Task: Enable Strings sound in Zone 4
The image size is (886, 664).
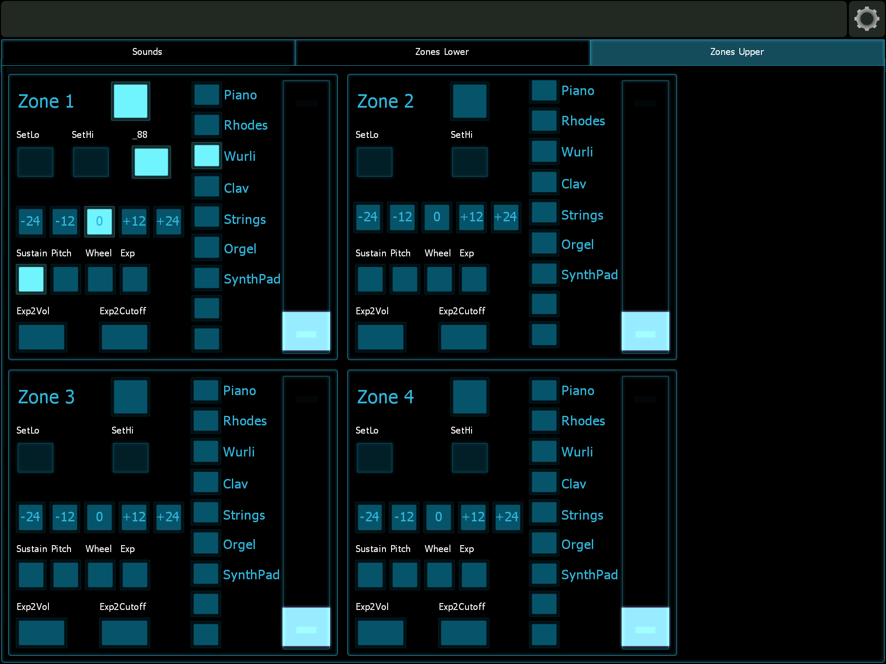Action: coord(544,513)
